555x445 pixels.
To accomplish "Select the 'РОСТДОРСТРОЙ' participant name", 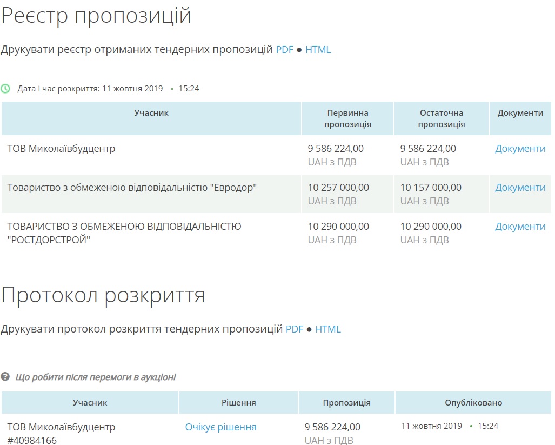I will [124, 233].
